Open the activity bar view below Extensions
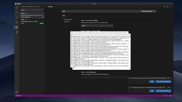182x102 pixels. [x=17, y=32]
